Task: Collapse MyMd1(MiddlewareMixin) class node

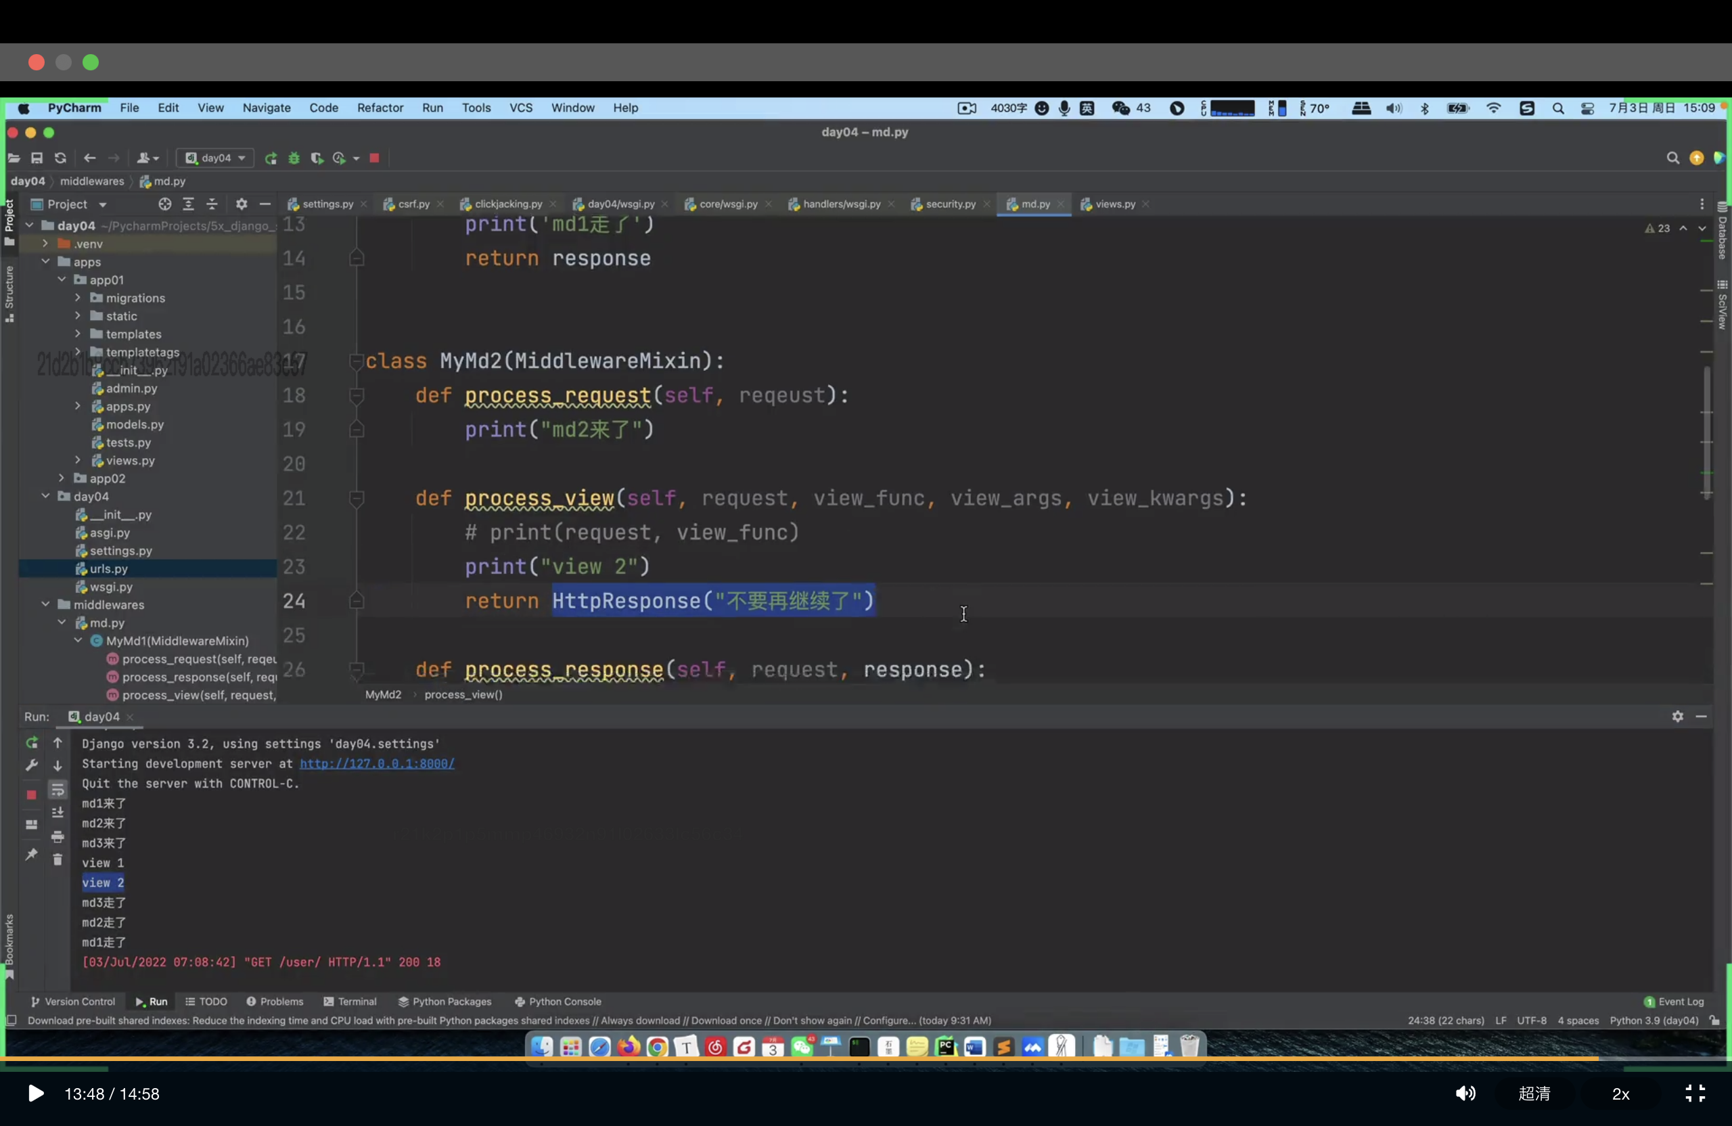Action: pos(78,641)
